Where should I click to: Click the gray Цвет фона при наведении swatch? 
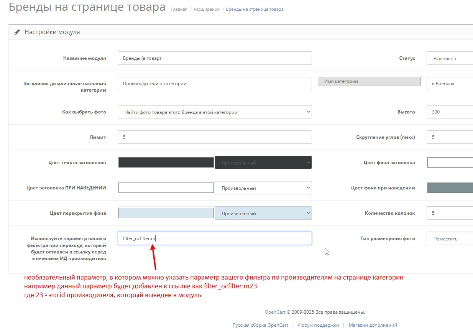tap(450, 188)
